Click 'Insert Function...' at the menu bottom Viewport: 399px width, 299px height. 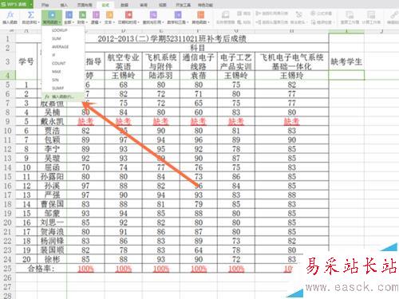63,96
